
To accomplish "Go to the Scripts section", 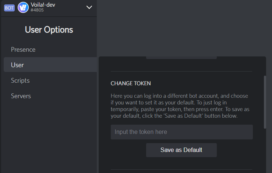I will click(x=20, y=80).
